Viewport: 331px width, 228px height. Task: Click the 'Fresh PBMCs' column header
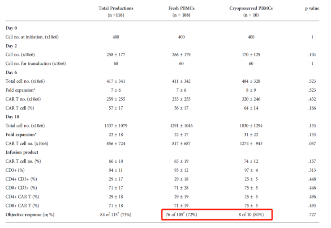[x=181, y=8]
